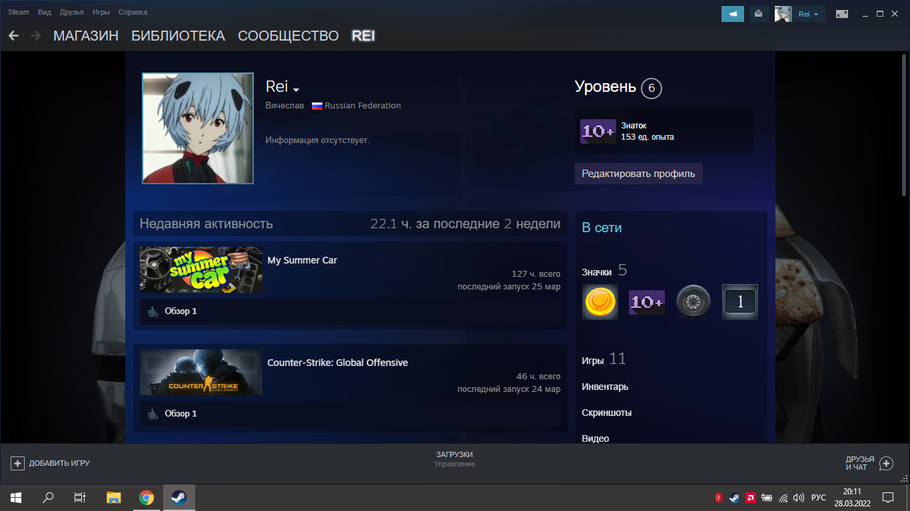Click the small Rei avatar in title bar
The width and height of the screenshot is (910, 511).
click(783, 13)
